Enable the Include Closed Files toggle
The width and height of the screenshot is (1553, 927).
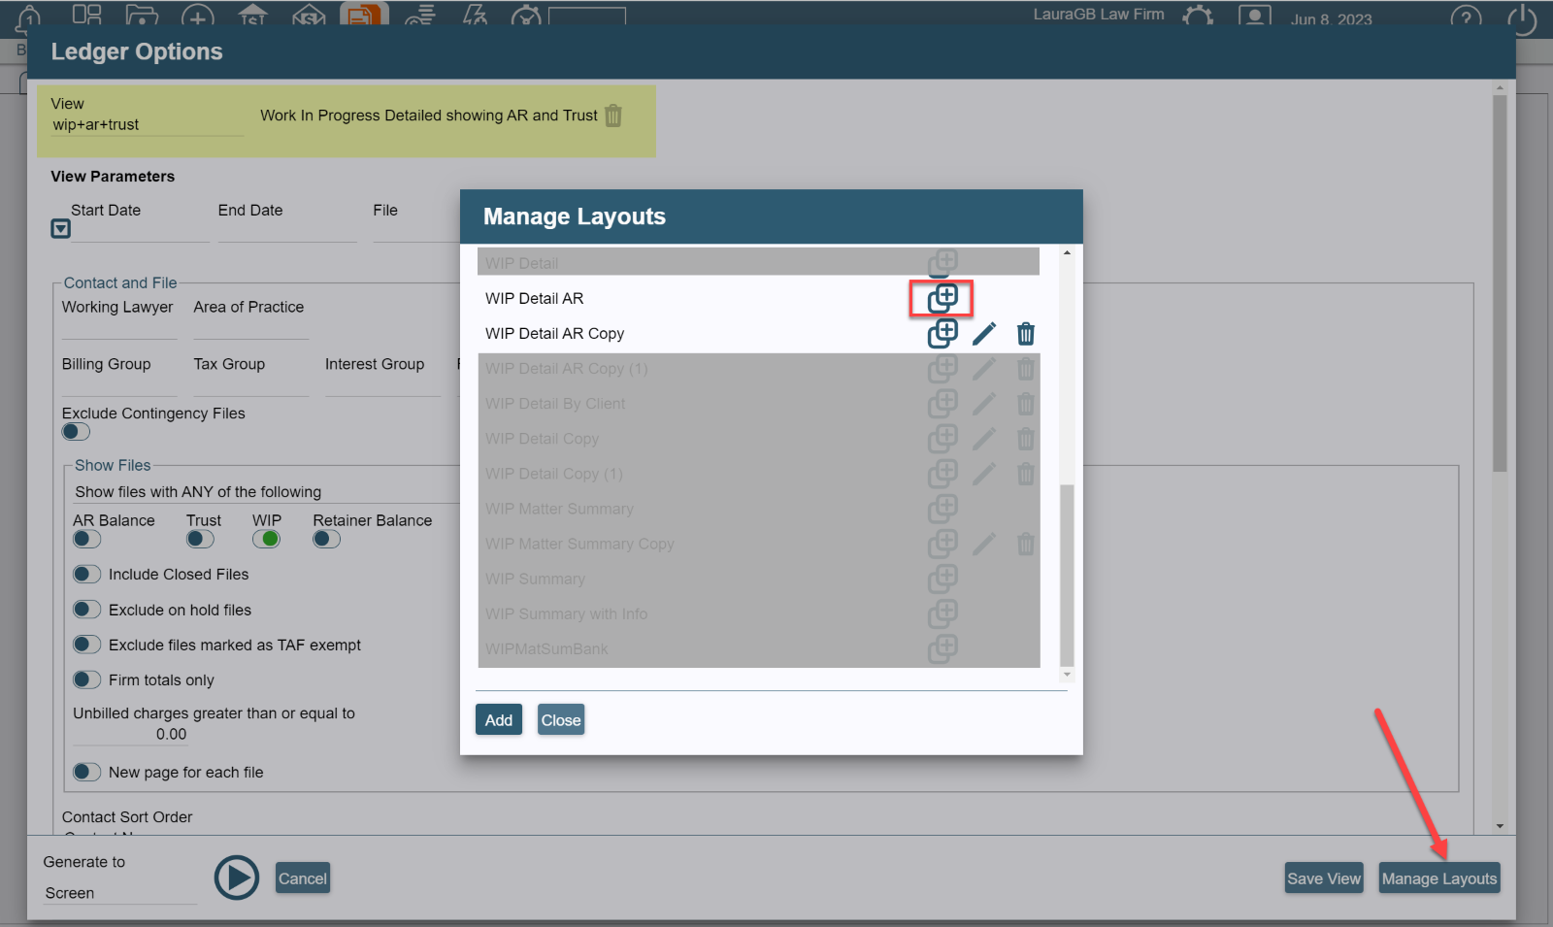86,574
